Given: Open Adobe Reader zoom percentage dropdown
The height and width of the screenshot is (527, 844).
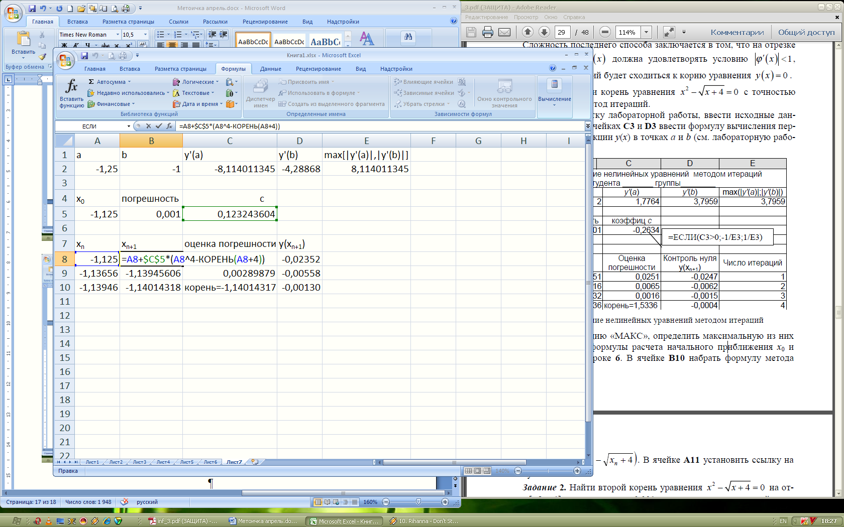Looking at the screenshot, I should (x=647, y=32).
